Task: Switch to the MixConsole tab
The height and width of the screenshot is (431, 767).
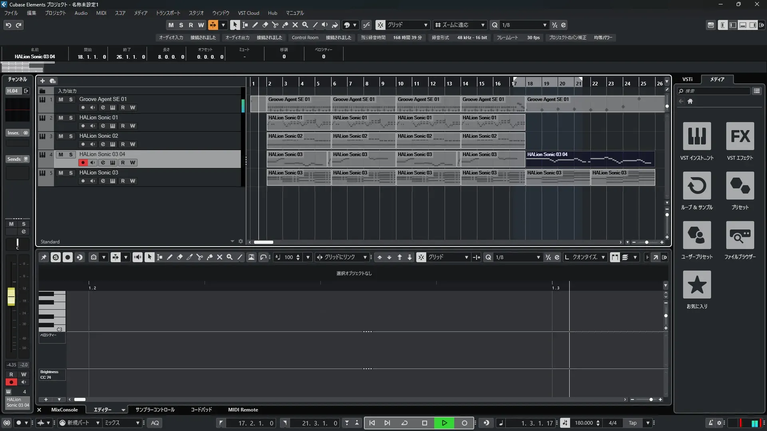Action: (64, 410)
